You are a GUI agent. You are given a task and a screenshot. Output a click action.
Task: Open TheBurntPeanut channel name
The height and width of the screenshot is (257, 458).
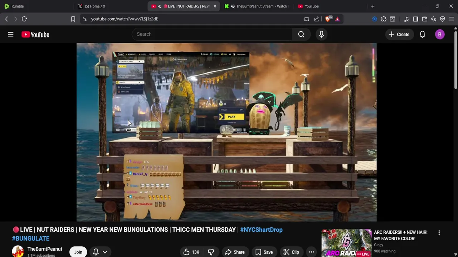pyautogui.click(x=45, y=249)
